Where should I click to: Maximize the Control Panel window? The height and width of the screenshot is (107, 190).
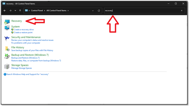[x=176, y=4]
